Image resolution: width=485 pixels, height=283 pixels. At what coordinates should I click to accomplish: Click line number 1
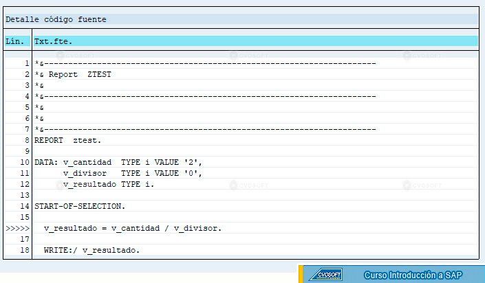28,63
